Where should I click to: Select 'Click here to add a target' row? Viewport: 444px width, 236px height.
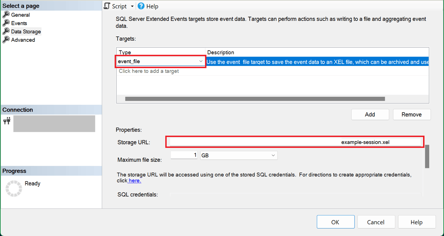(149, 71)
